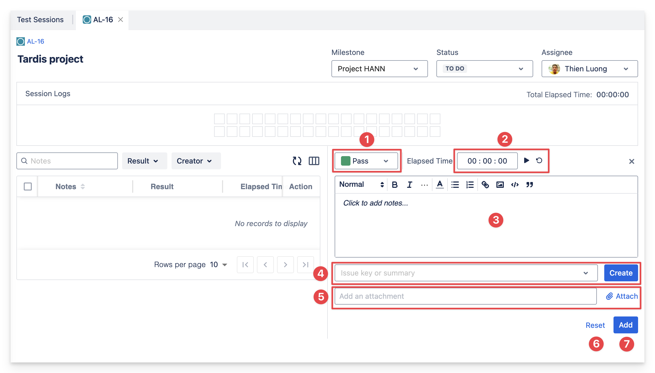
Task: Click the Create issue button
Action: click(x=621, y=273)
